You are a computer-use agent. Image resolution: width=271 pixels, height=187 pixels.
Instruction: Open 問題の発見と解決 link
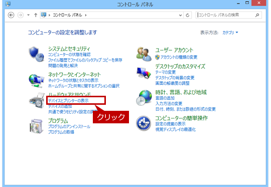tap(63, 66)
